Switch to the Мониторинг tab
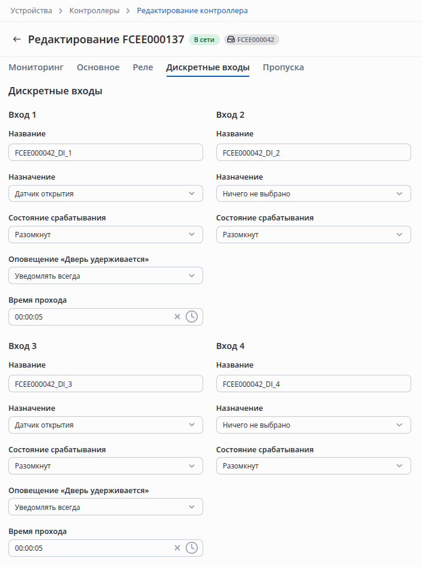 (36, 67)
